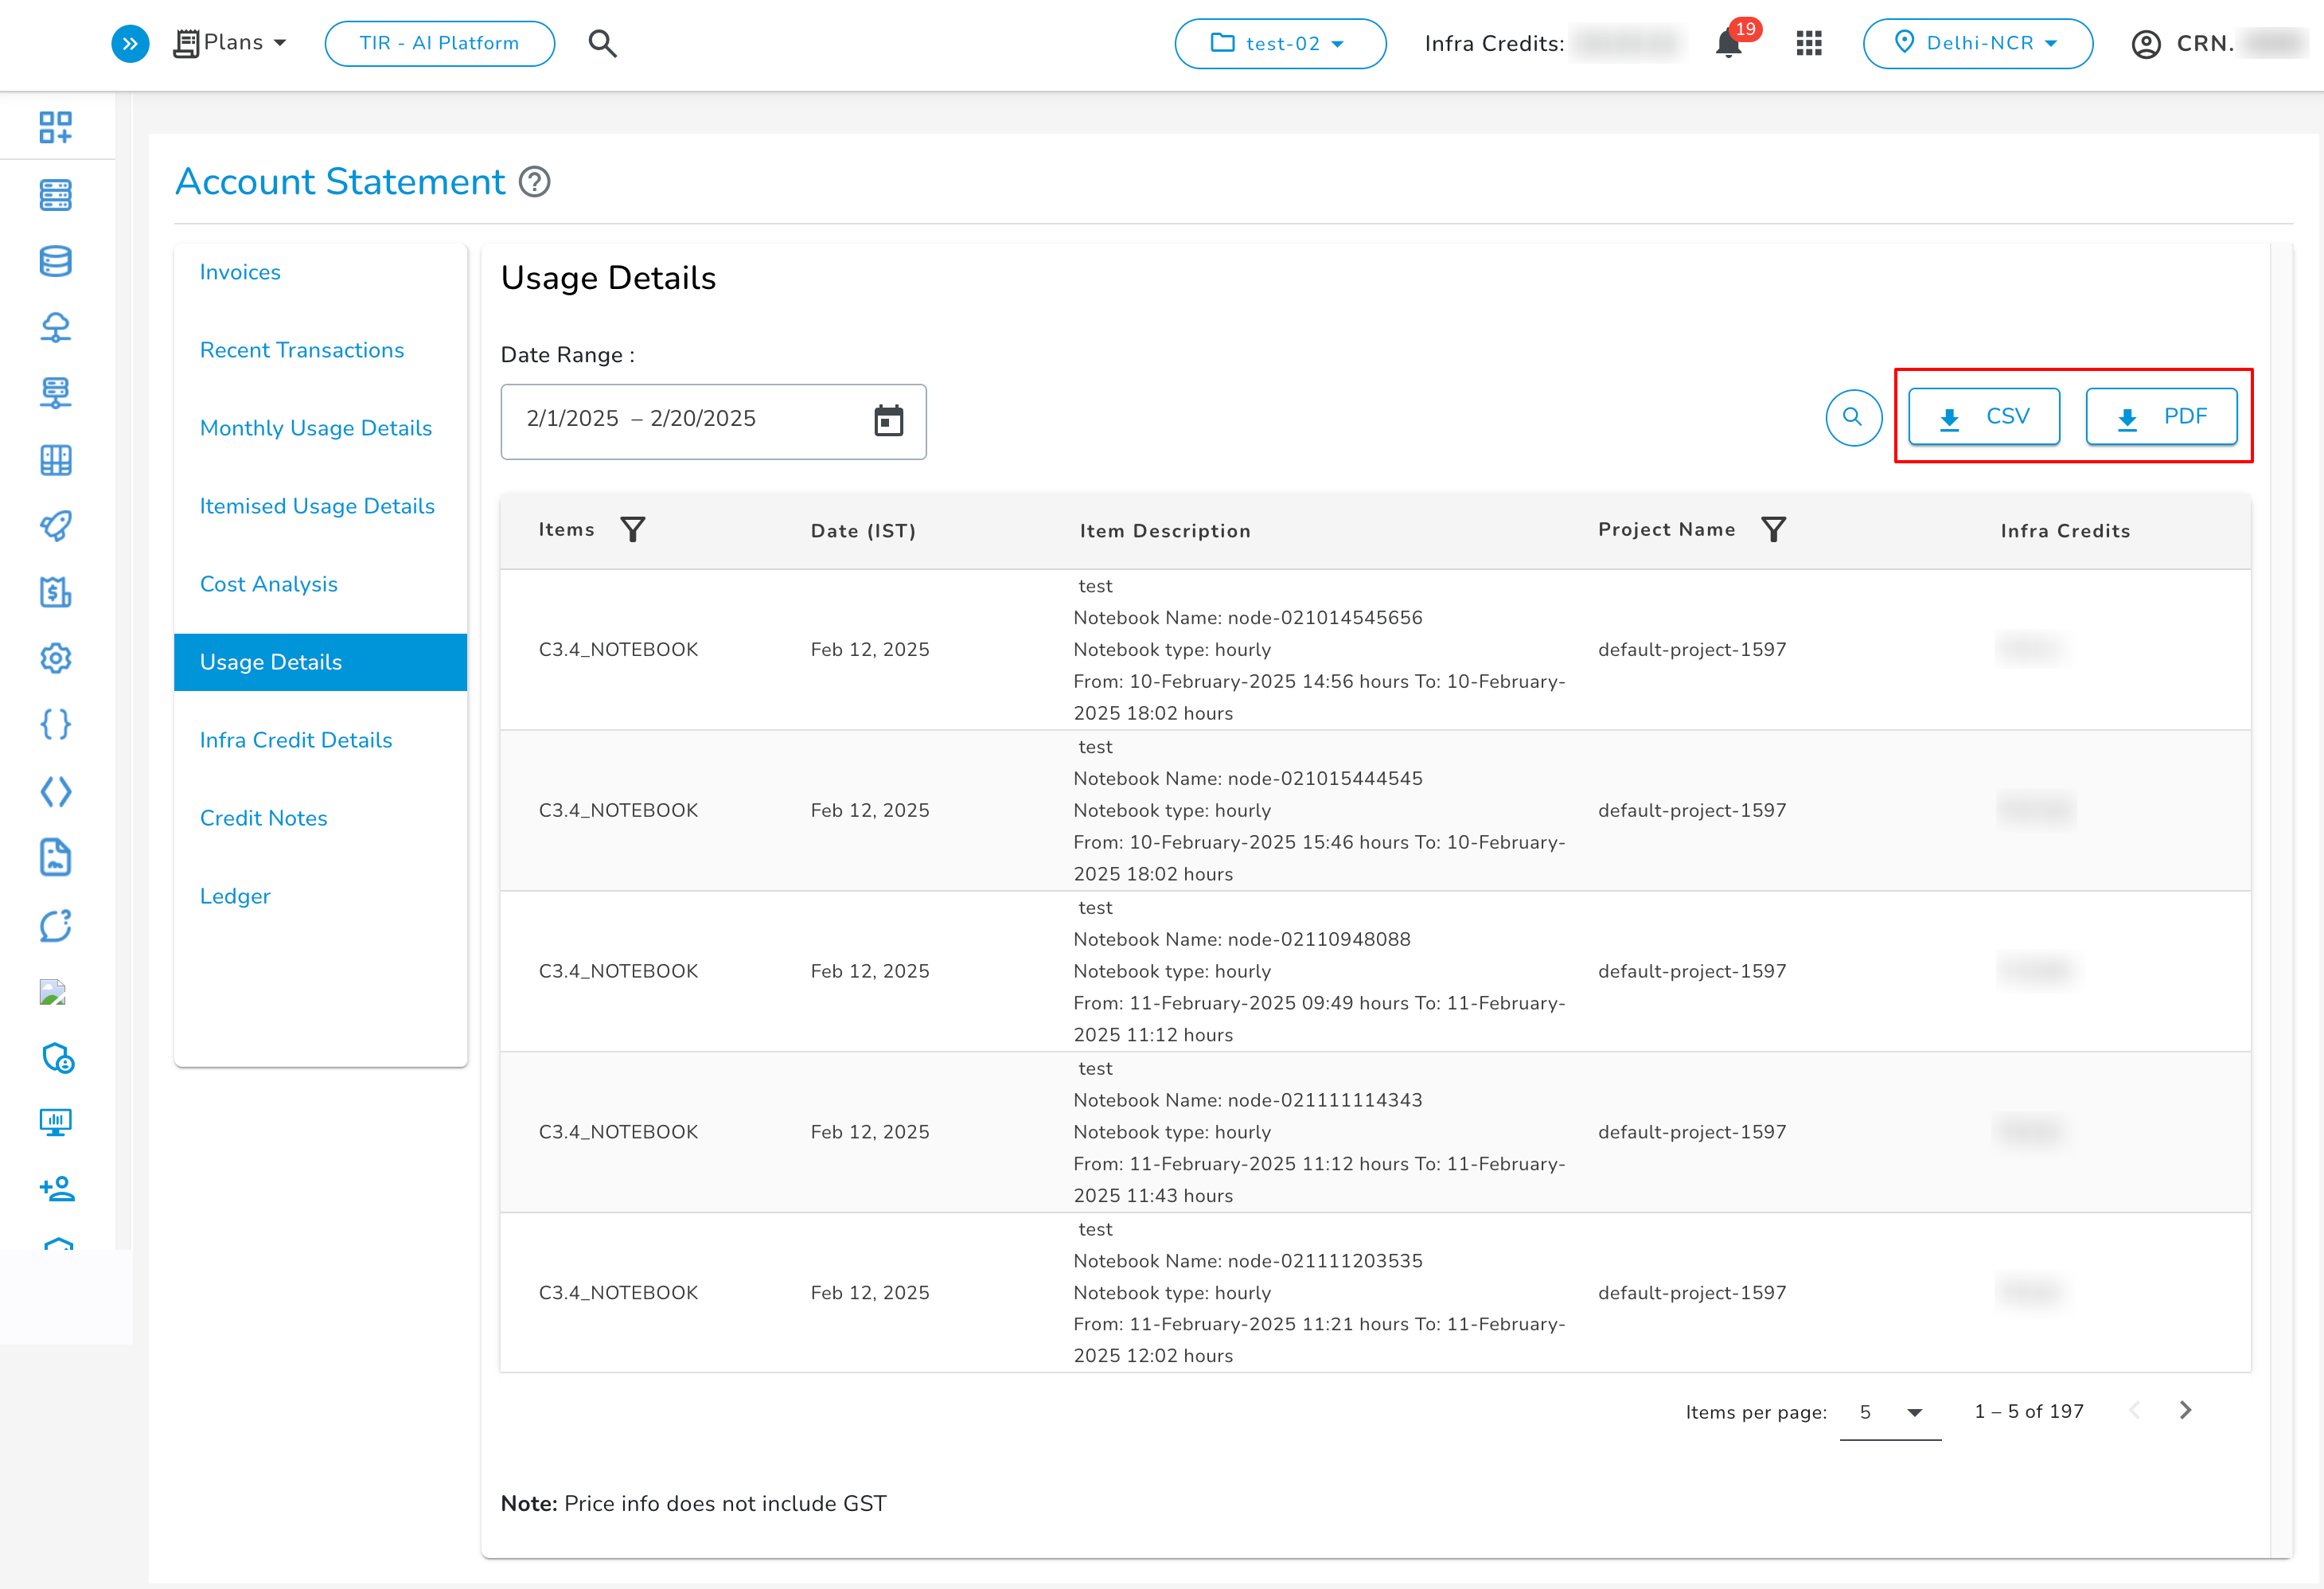Viewport: 2324px width, 1589px height.
Task: Go to the next page of results
Action: [x=2185, y=1410]
